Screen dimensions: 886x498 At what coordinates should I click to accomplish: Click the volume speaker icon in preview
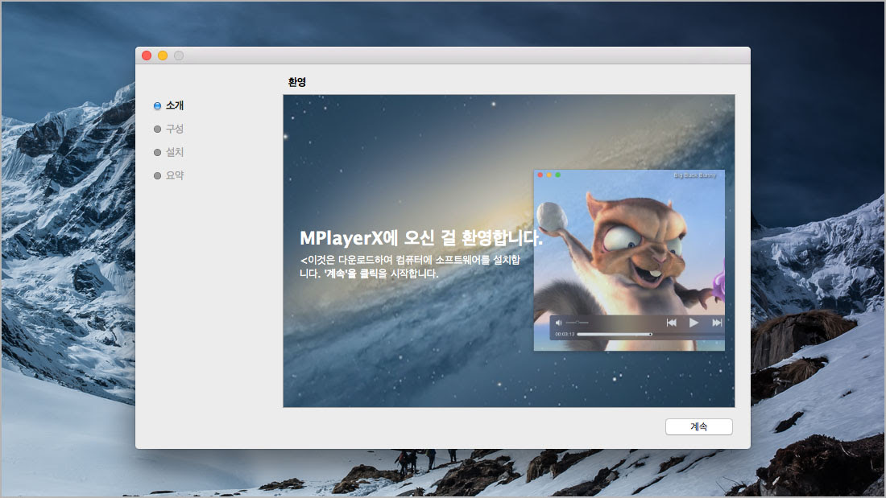(558, 323)
